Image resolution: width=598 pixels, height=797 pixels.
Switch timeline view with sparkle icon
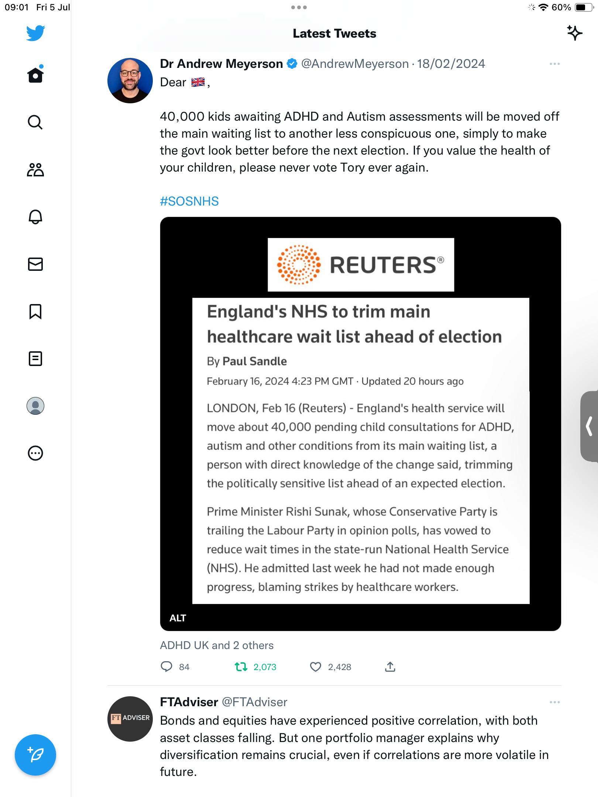point(574,33)
